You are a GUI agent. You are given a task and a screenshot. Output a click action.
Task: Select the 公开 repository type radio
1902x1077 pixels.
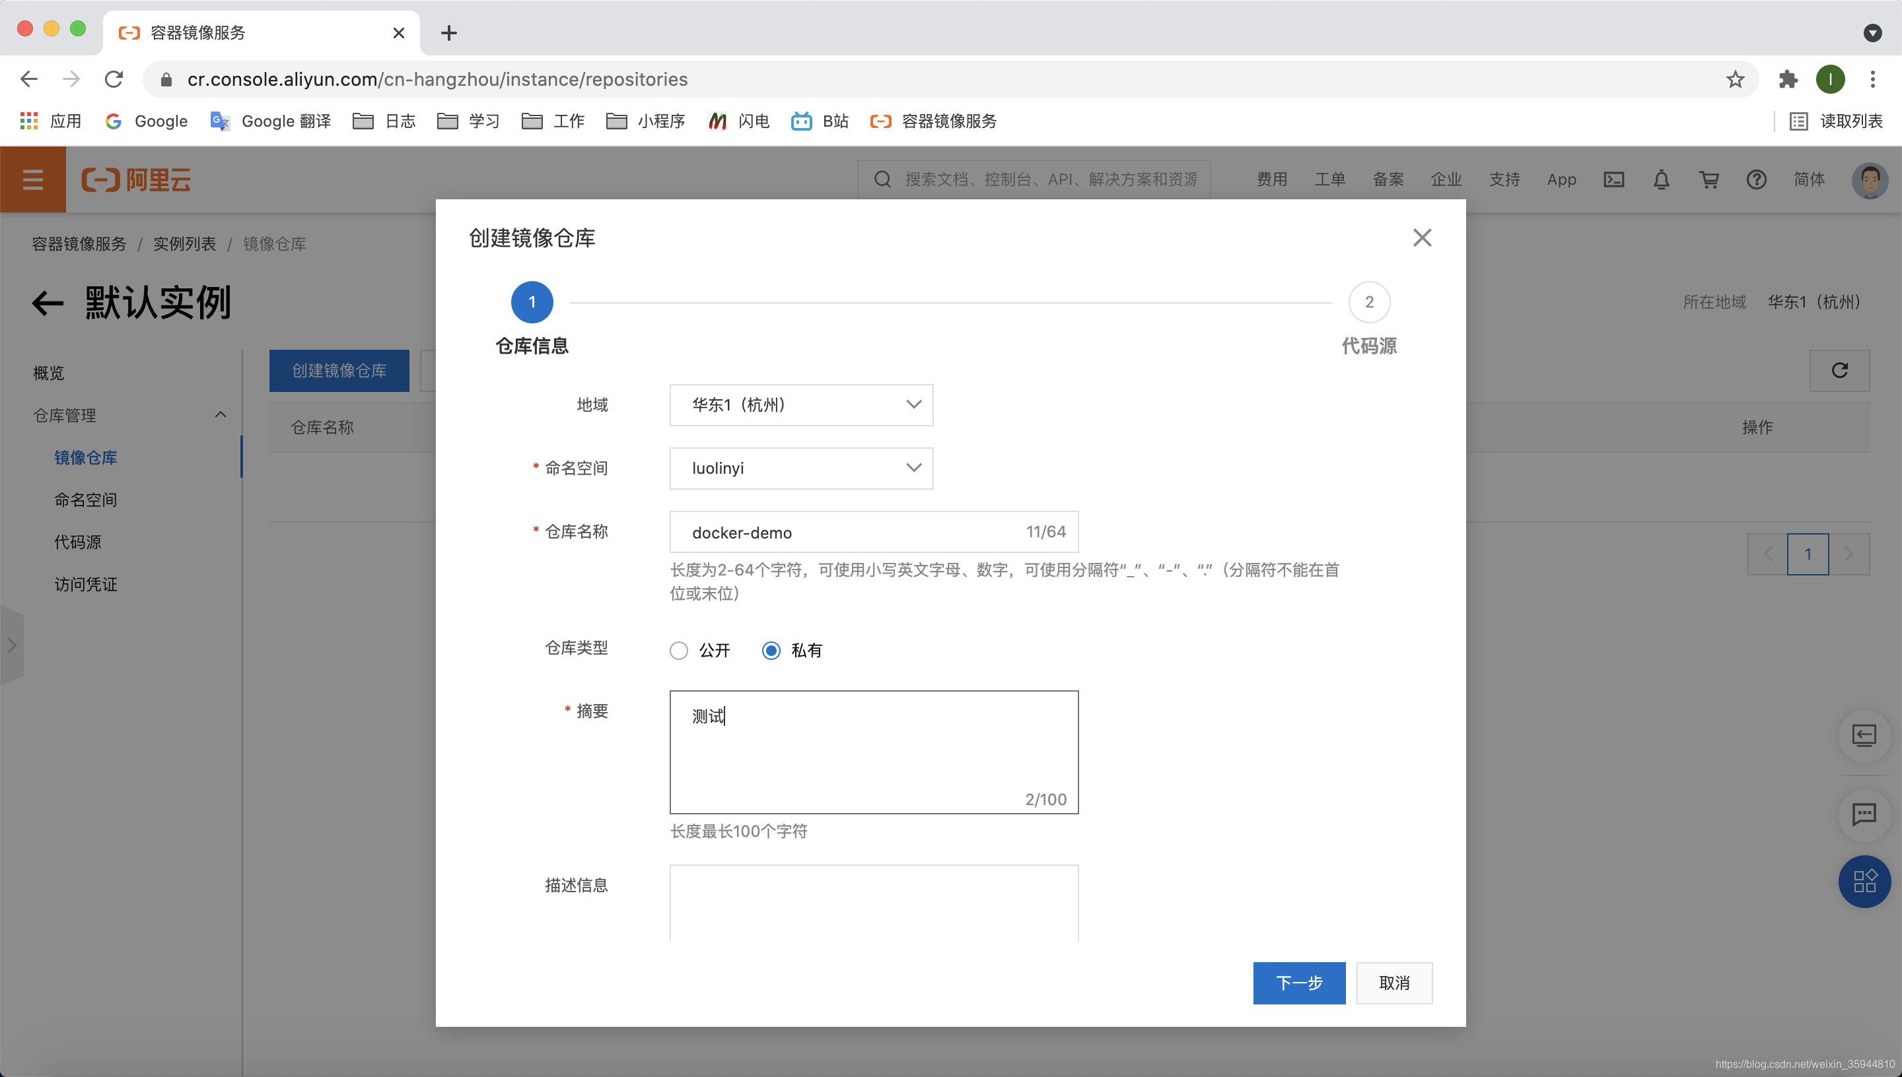(679, 650)
